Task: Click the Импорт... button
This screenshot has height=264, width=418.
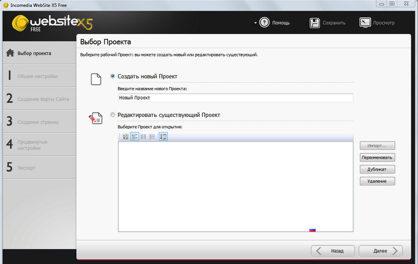Action: pyautogui.click(x=377, y=146)
